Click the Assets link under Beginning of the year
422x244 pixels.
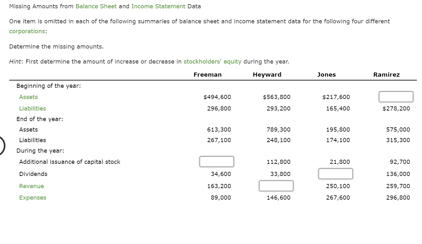(x=28, y=97)
